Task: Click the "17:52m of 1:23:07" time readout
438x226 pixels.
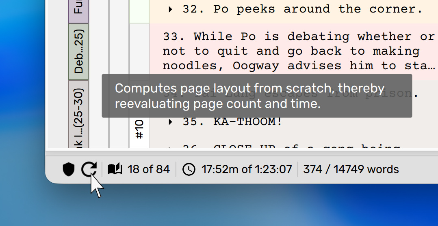Action: click(x=247, y=169)
